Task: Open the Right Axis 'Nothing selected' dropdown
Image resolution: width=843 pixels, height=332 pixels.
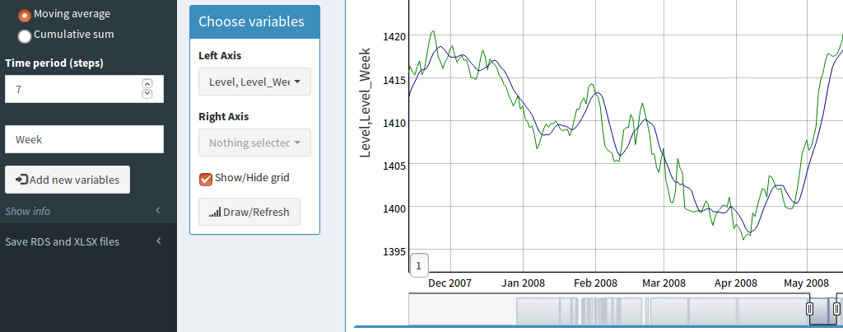Action: tap(254, 143)
